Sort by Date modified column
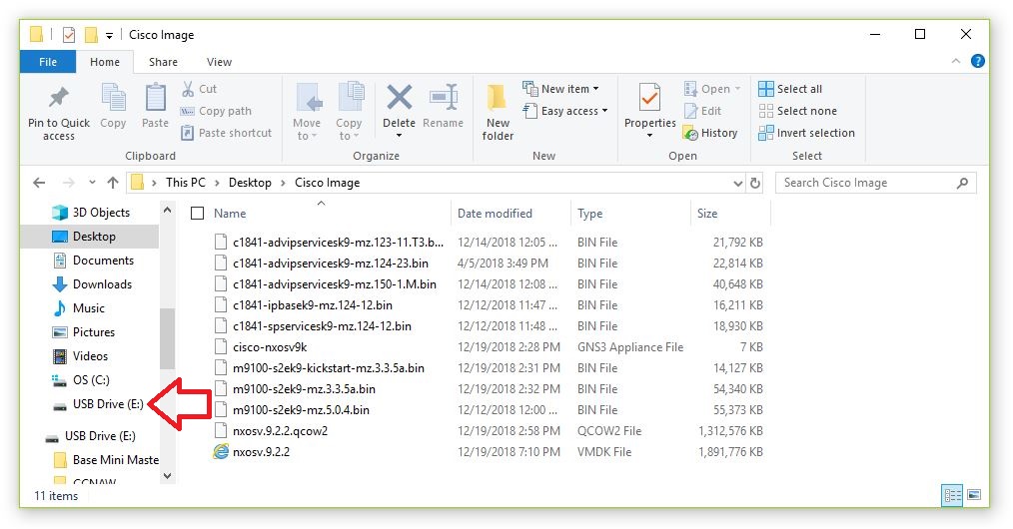Screen dimensions: 1013x529 tap(495, 214)
